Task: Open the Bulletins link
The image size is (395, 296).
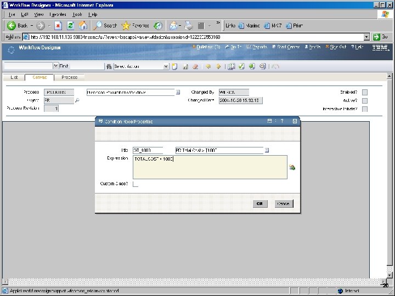Action: point(206,47)
